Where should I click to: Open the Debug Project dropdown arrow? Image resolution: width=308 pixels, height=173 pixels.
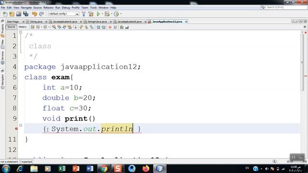pyautogui.click(x=111, y=14)
